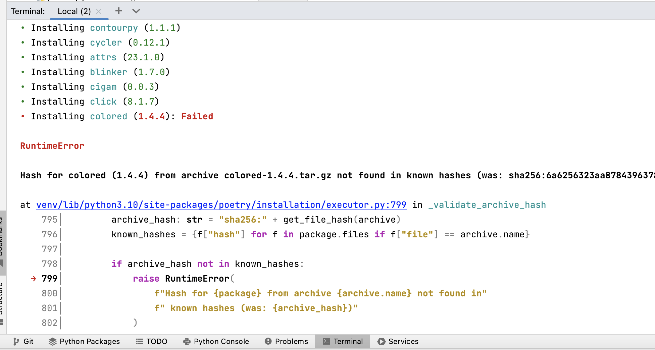Expand the terminal session options chevron
Image resolution: width=655 pixels, height=350 pixels.
[136, 11]
